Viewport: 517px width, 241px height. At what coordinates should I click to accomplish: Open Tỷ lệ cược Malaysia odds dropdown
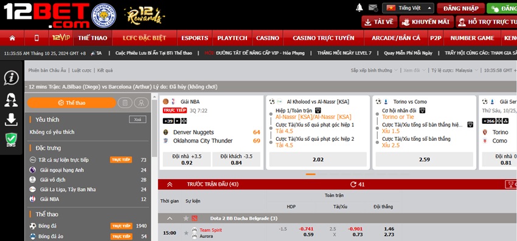[453, 70]
